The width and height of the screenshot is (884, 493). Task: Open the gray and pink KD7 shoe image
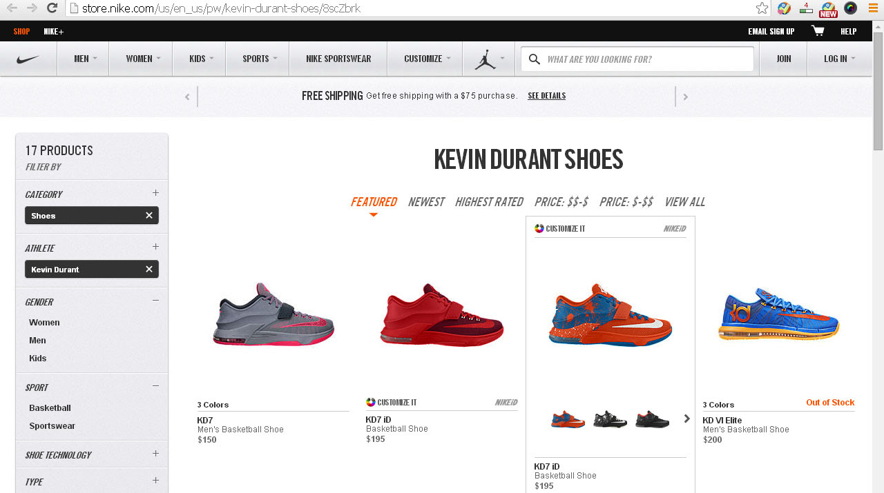click(273, 314)
